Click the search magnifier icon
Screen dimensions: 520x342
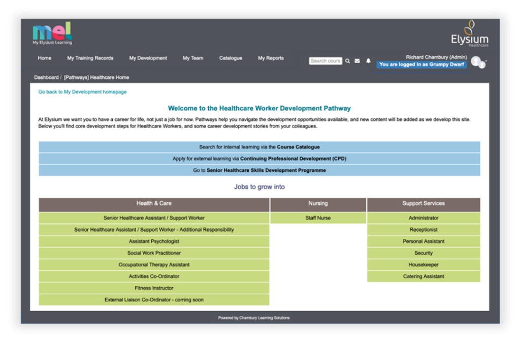(348, 61)
